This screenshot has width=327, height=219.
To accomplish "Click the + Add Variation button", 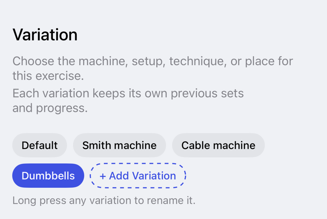I will coord(138,176).
